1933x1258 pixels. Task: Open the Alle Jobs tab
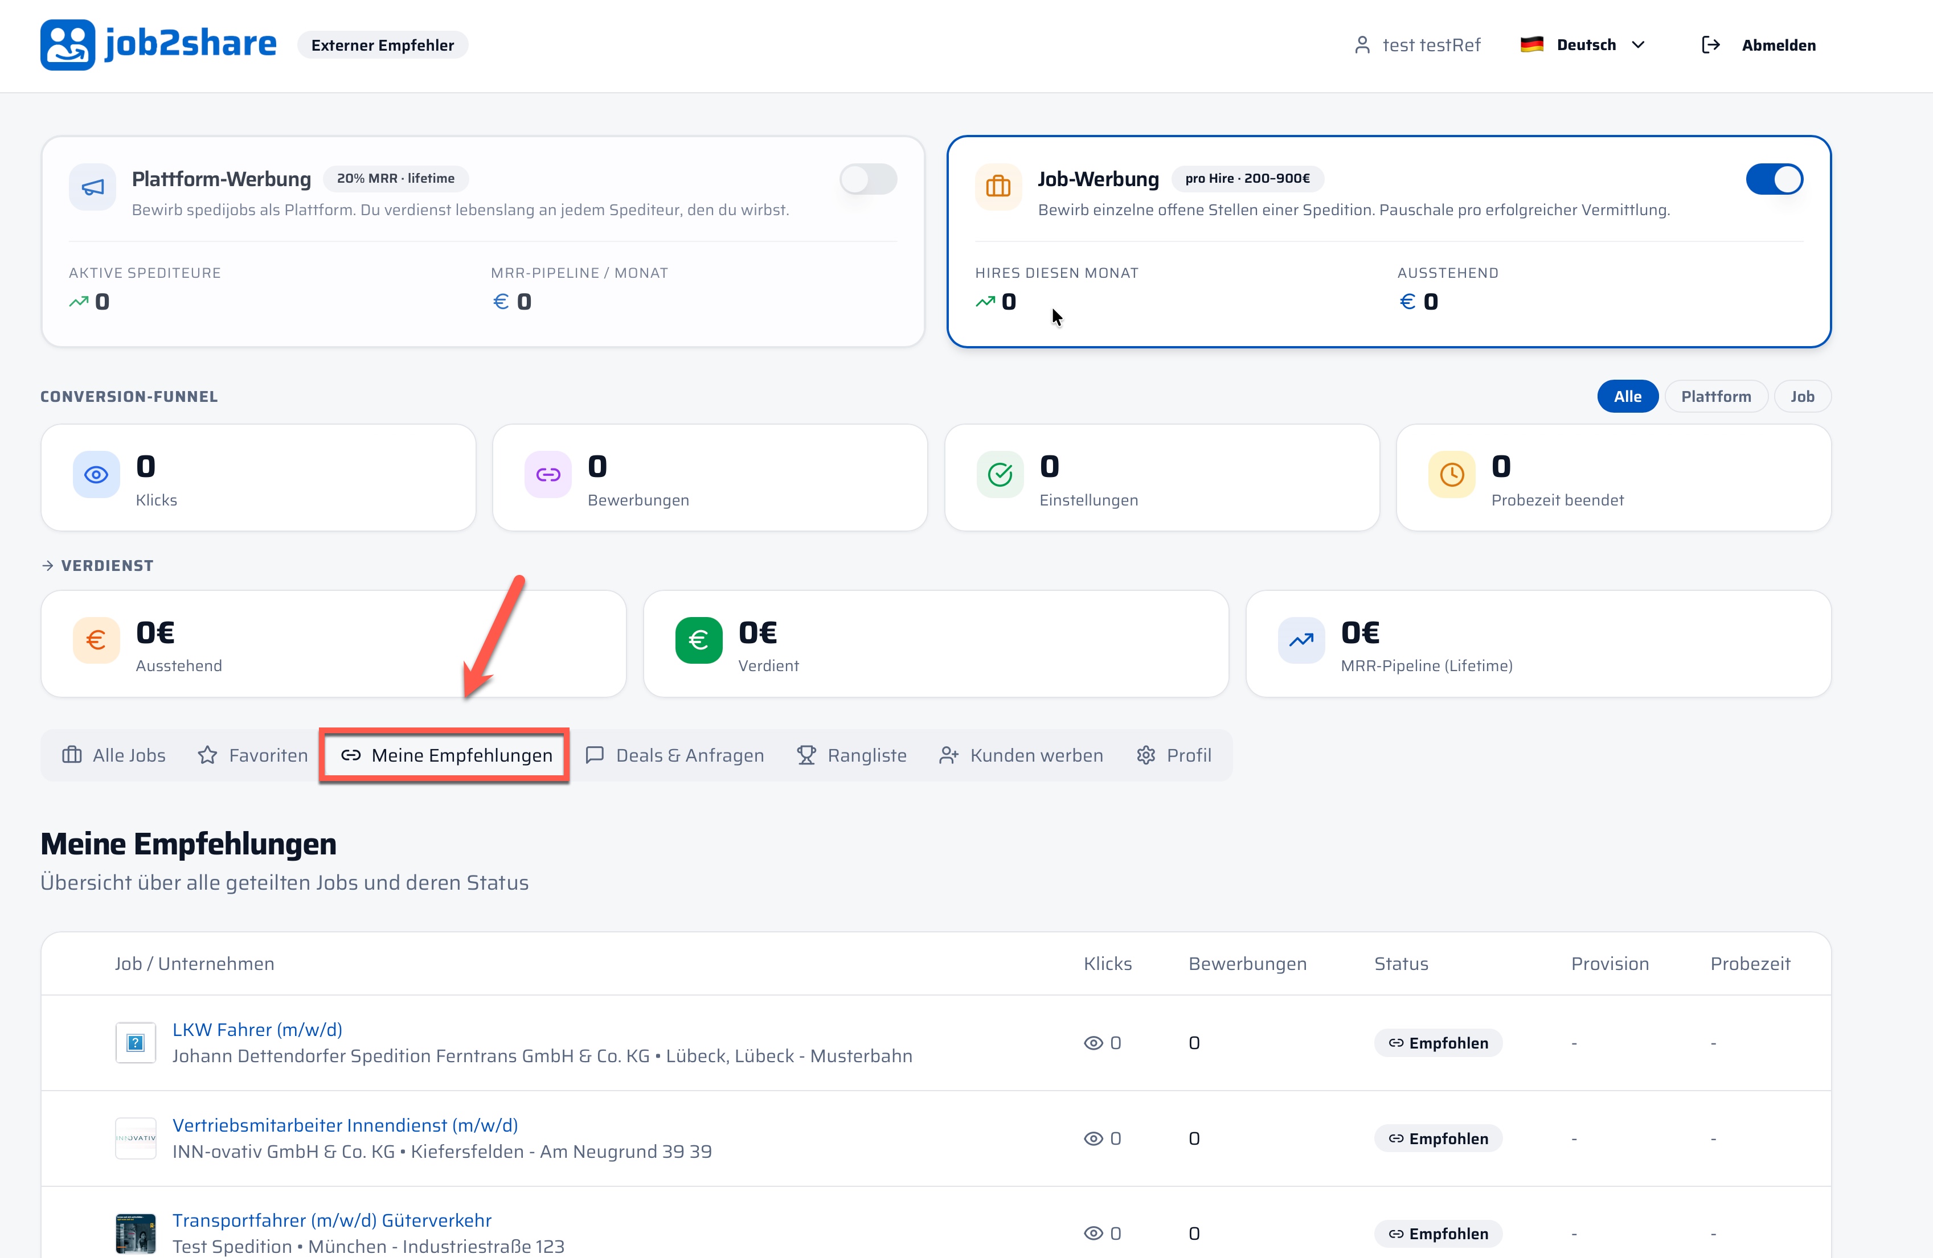(114, 755)
